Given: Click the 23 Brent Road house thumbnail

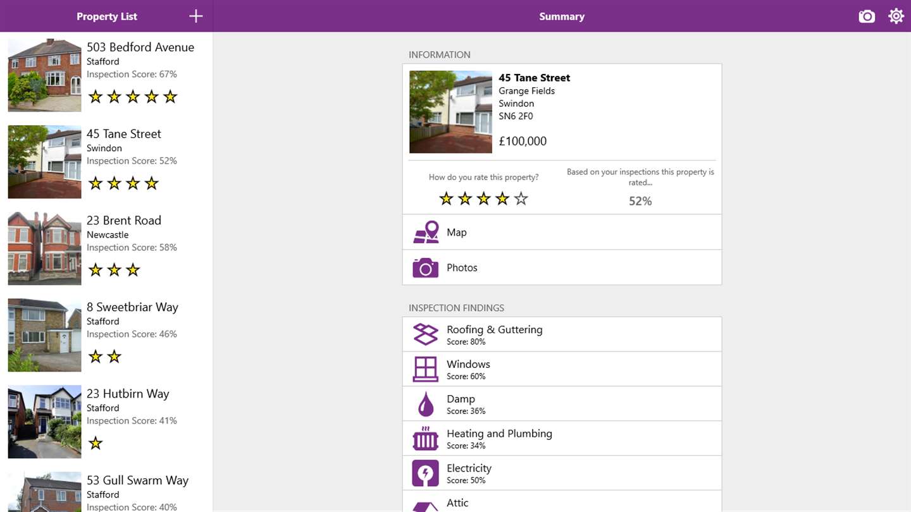Looking at the screenshot, I should pos(44,248).
